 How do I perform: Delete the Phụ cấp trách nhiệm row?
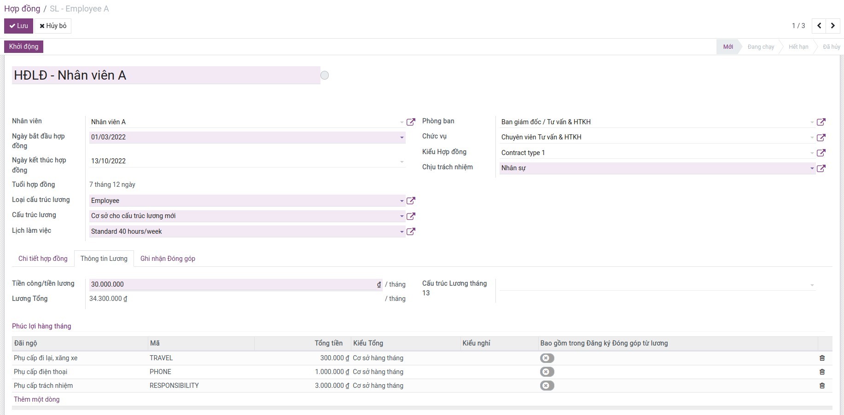click(x=822, y=386)
